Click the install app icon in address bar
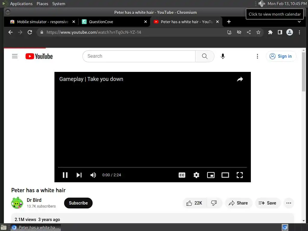 pyautogui.click(x=229, y=32)
